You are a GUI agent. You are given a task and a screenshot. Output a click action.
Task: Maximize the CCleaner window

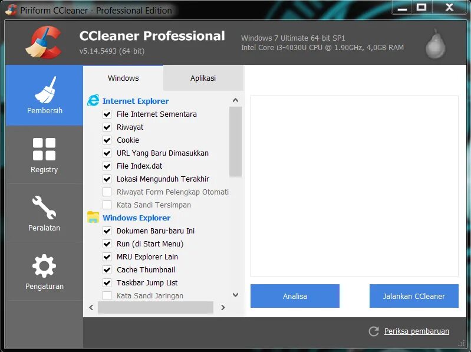[421, 7]
